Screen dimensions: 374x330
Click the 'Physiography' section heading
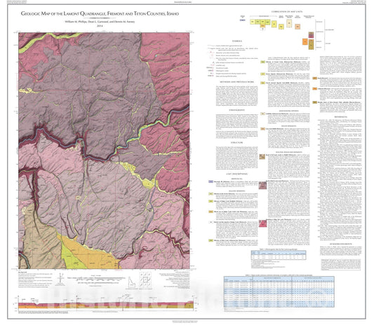pos(237,110)
